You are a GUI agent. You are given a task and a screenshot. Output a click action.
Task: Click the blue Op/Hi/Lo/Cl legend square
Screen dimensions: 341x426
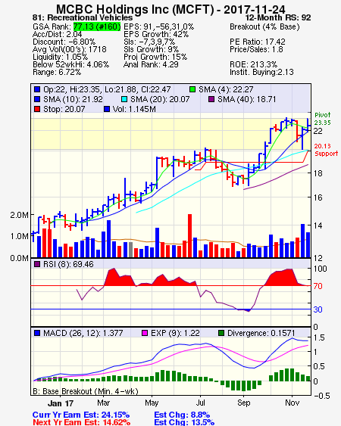(37, 89)
